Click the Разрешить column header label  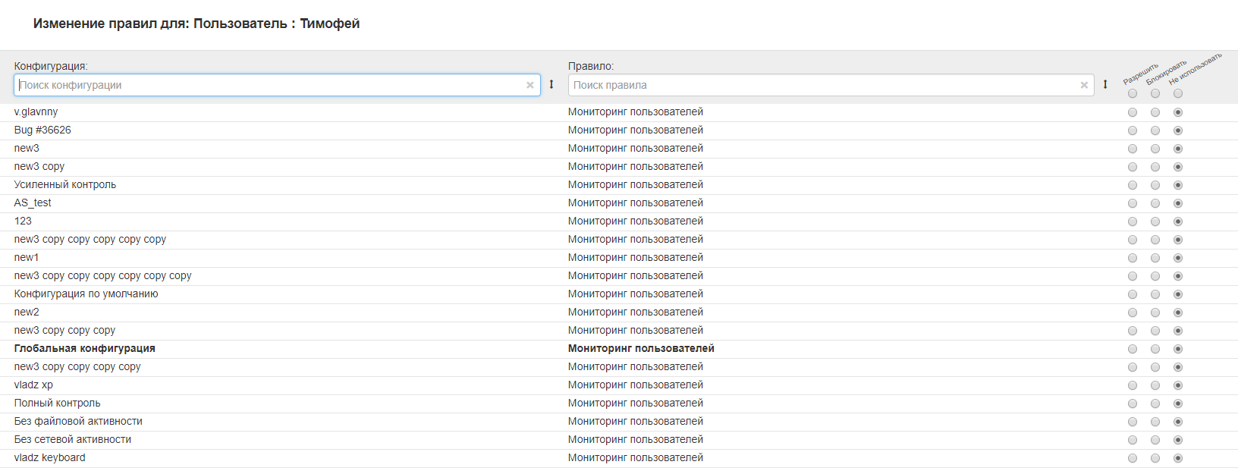coord(1141,74)
